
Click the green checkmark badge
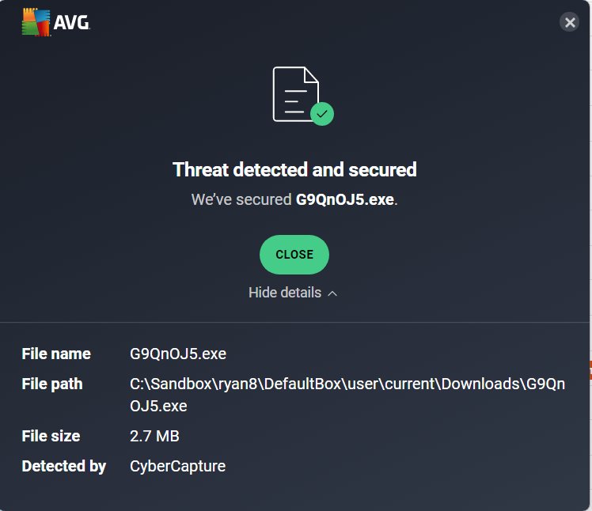point(322,114)
